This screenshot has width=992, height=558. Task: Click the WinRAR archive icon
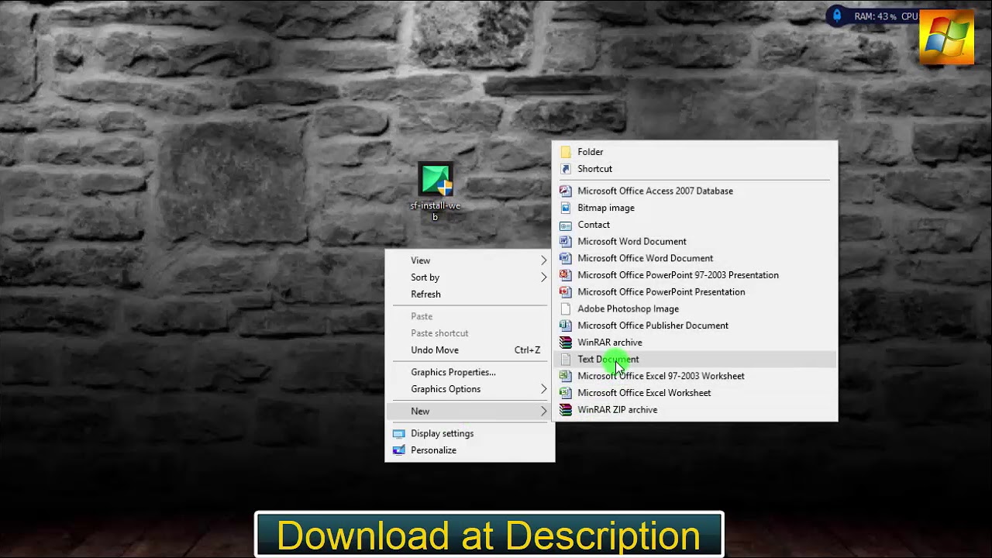click(566, 343)
